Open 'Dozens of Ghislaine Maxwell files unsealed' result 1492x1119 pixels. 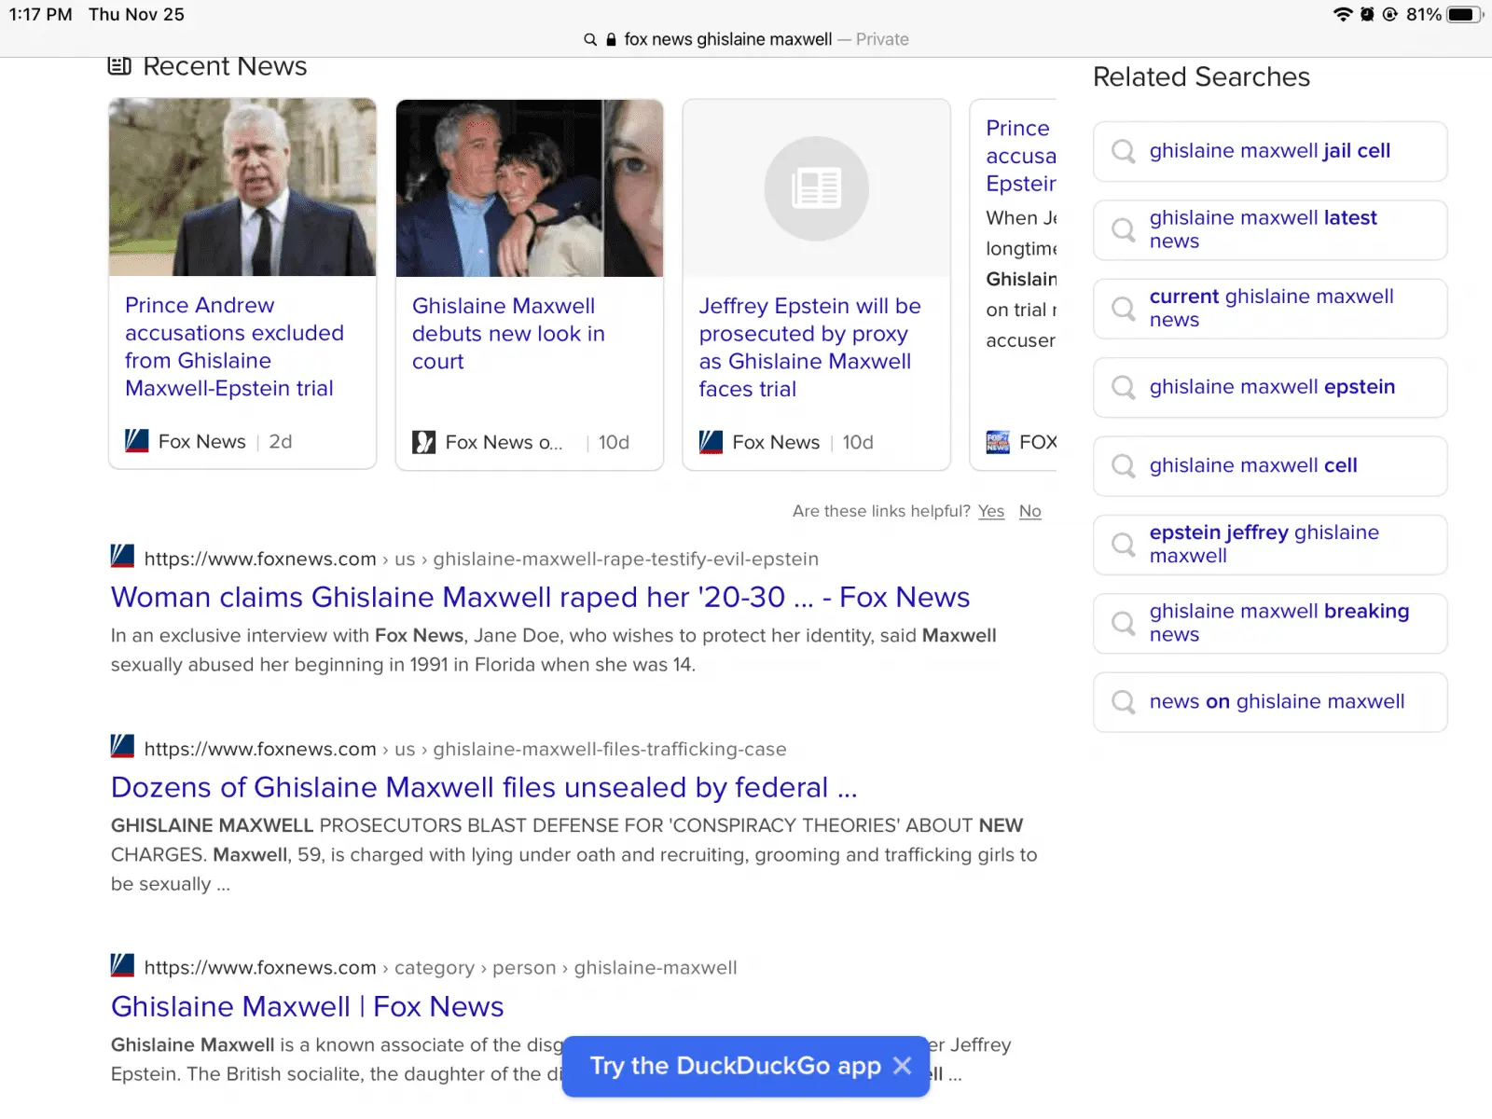(483, 787)
